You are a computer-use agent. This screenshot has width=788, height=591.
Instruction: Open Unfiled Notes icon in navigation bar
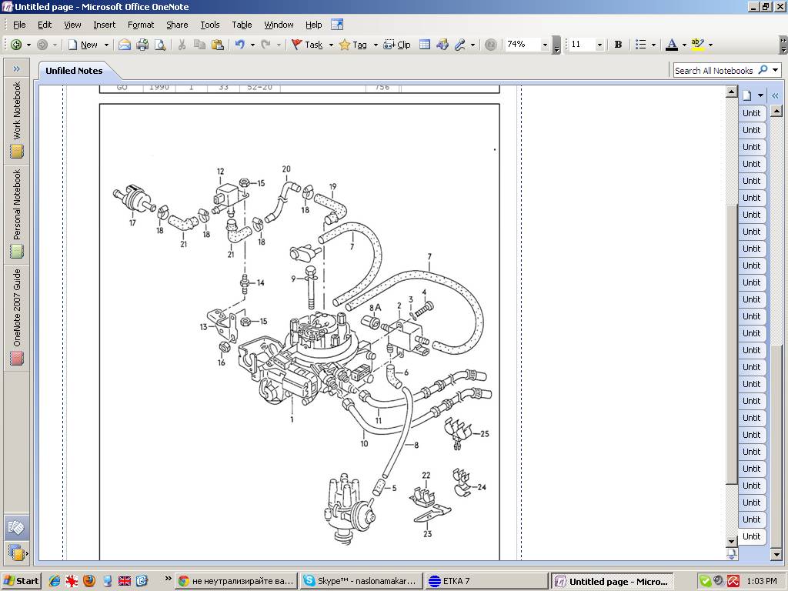point(16,528)
